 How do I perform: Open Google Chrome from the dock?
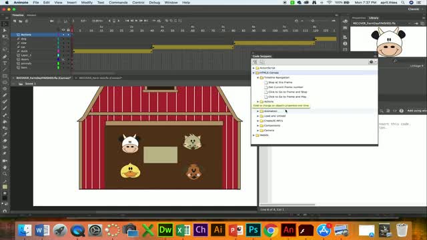click(x=271, y=230)
